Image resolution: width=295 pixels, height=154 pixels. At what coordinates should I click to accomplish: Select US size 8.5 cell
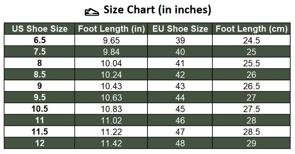pyautogui.click(x=39, y=75)
